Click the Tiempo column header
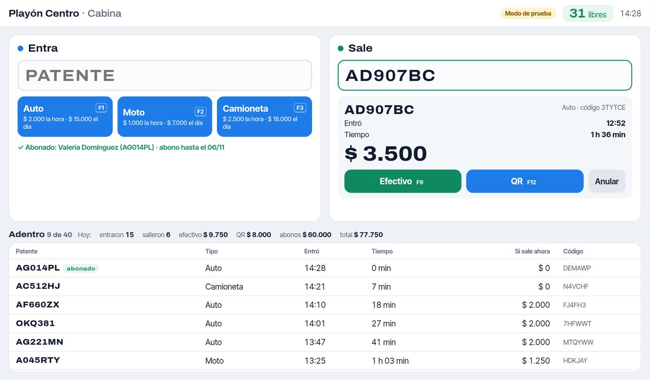 382,251
